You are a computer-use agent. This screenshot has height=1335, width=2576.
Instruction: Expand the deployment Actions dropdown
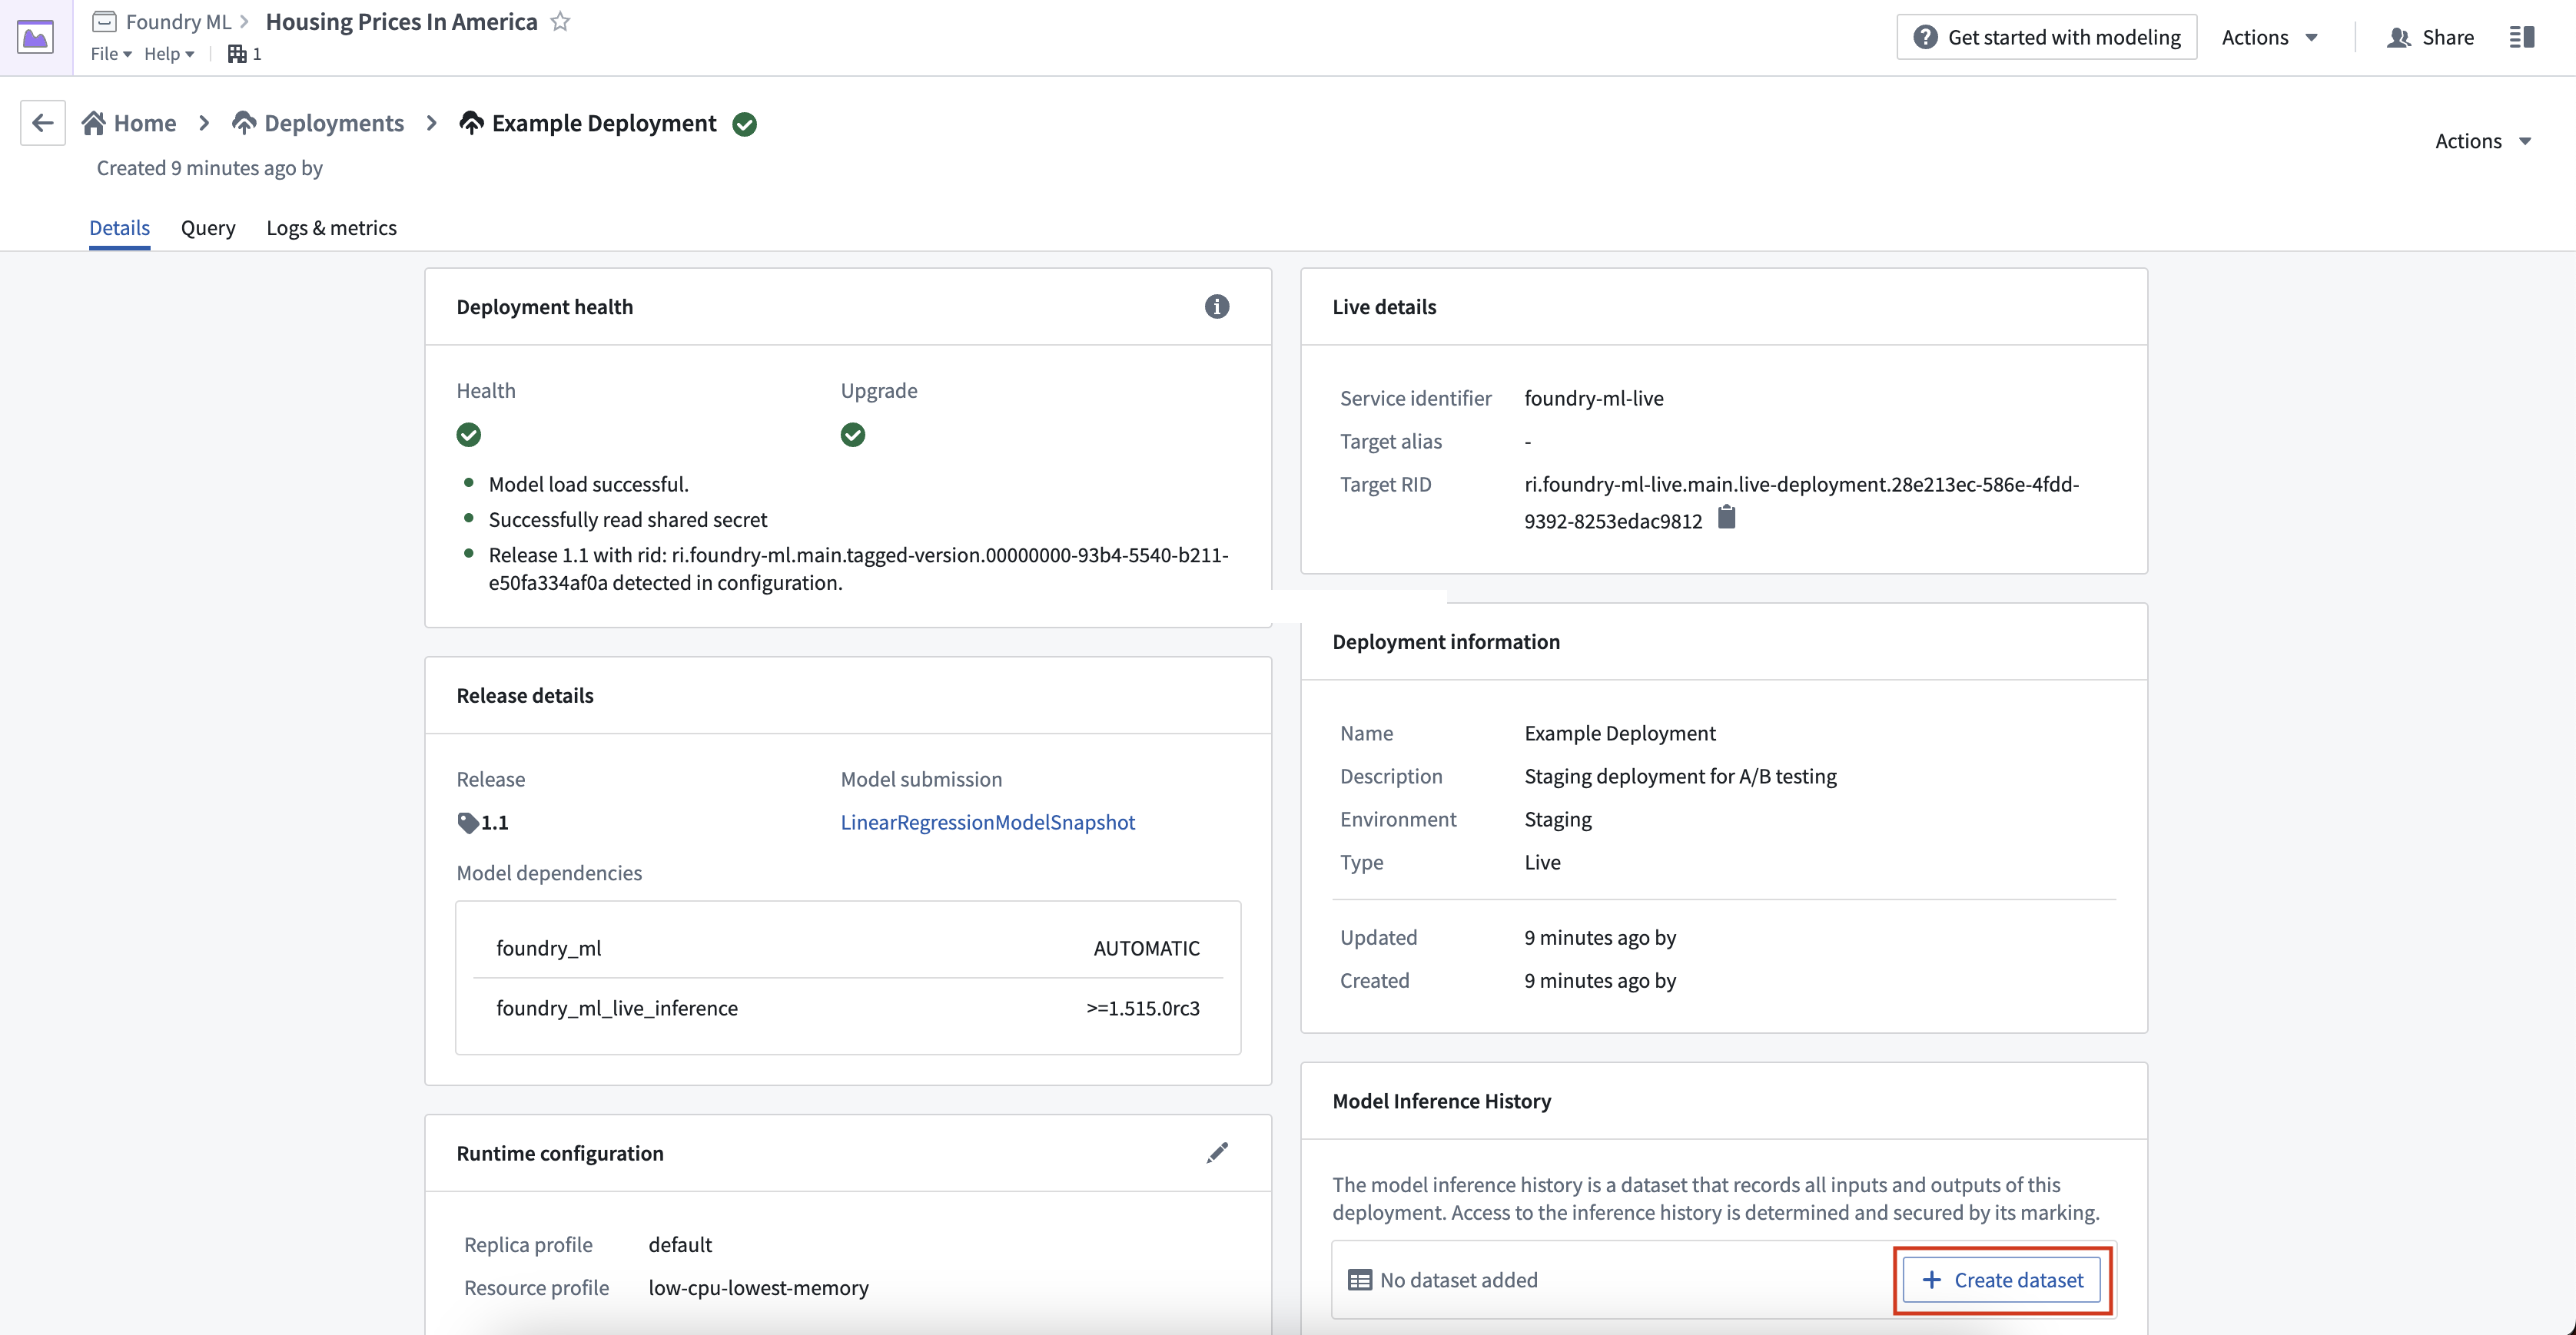coord(2483,141)
